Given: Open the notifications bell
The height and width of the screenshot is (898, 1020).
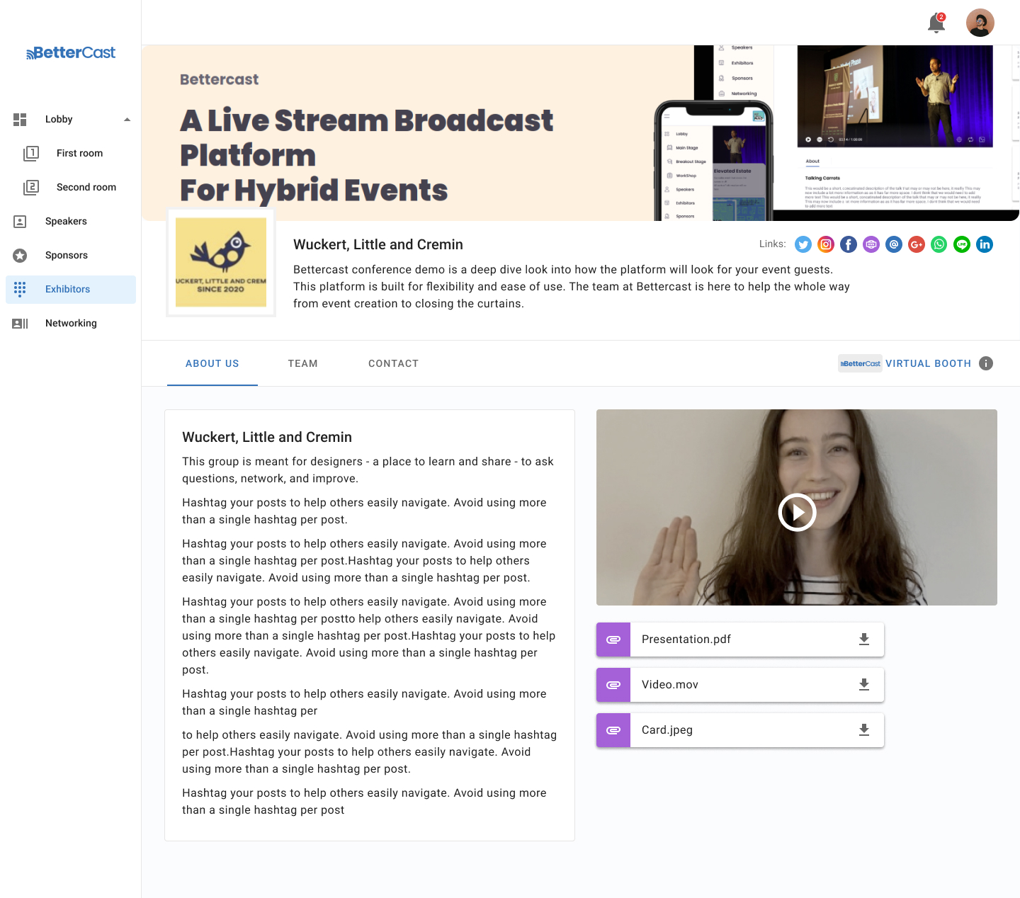Looking at the screenshot, I should click(936, 23).
